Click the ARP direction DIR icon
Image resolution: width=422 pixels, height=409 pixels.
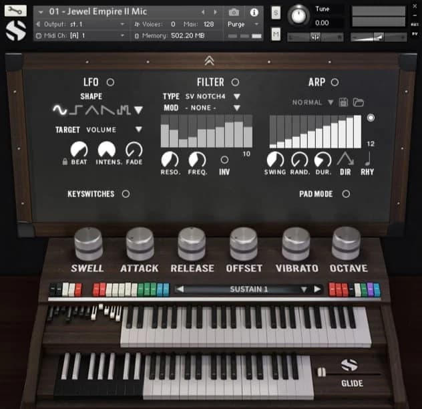coord(345,159)
